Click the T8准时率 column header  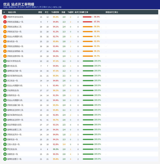pyautogui.click(x=55, y=12)
